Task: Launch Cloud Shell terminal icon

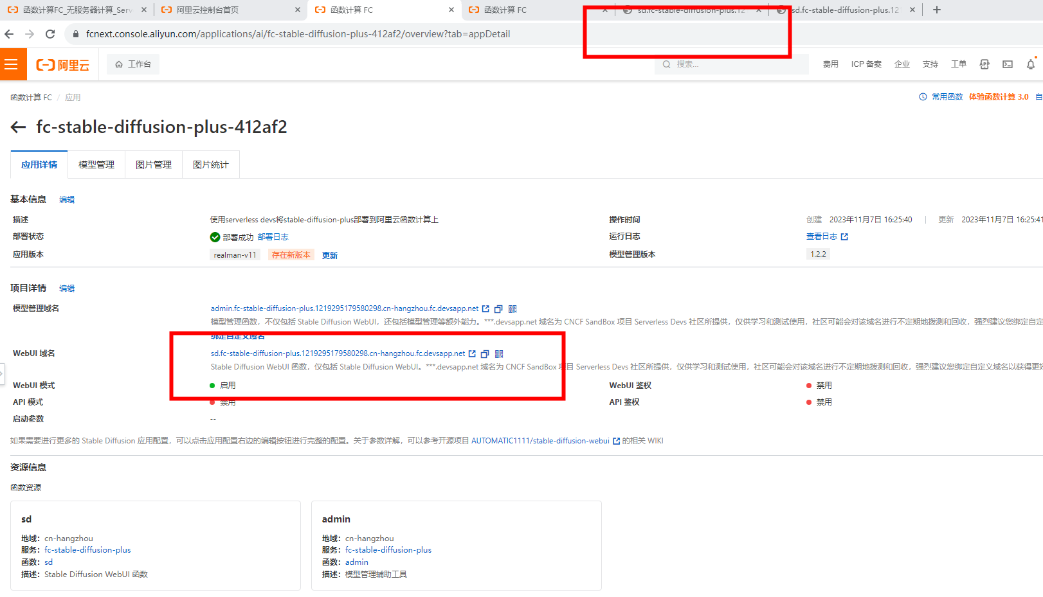Action: tap(1008, 64)
